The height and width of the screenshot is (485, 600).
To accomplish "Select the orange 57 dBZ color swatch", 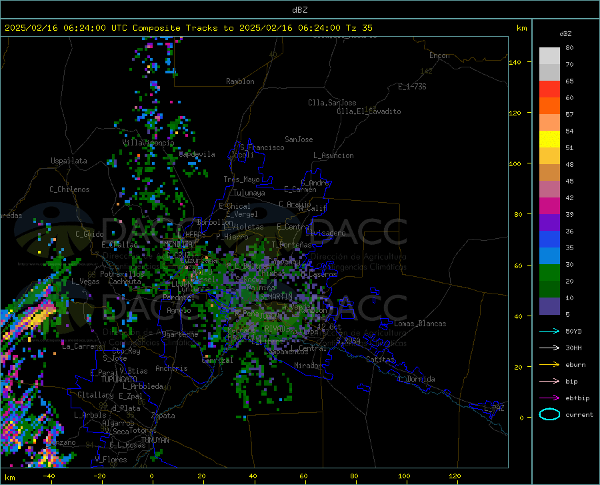I will (x=549, y=105).
